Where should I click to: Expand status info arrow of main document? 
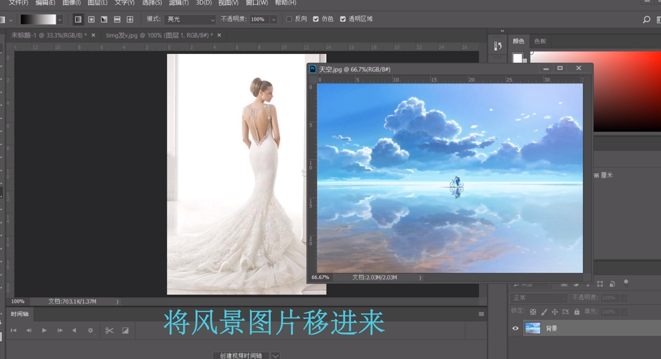(117, 301)
